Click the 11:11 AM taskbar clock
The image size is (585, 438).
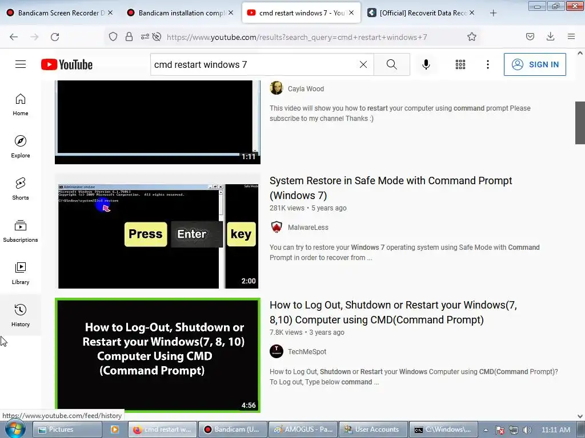click(555, 430)
